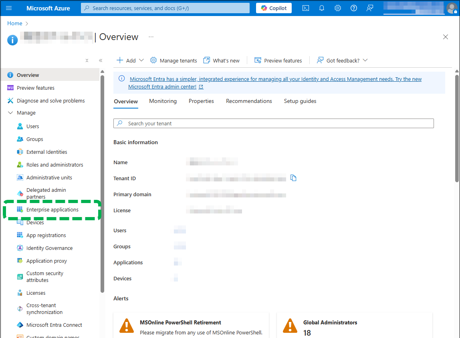
Task: Open Preview features in the toolbar
Action: 278,60
